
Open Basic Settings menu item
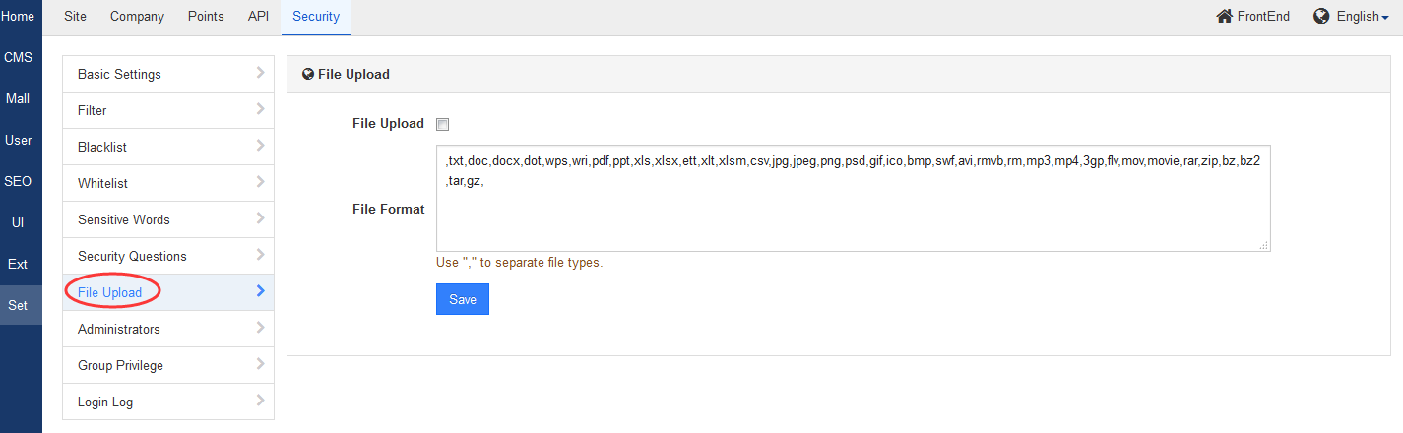coord(168,74)
